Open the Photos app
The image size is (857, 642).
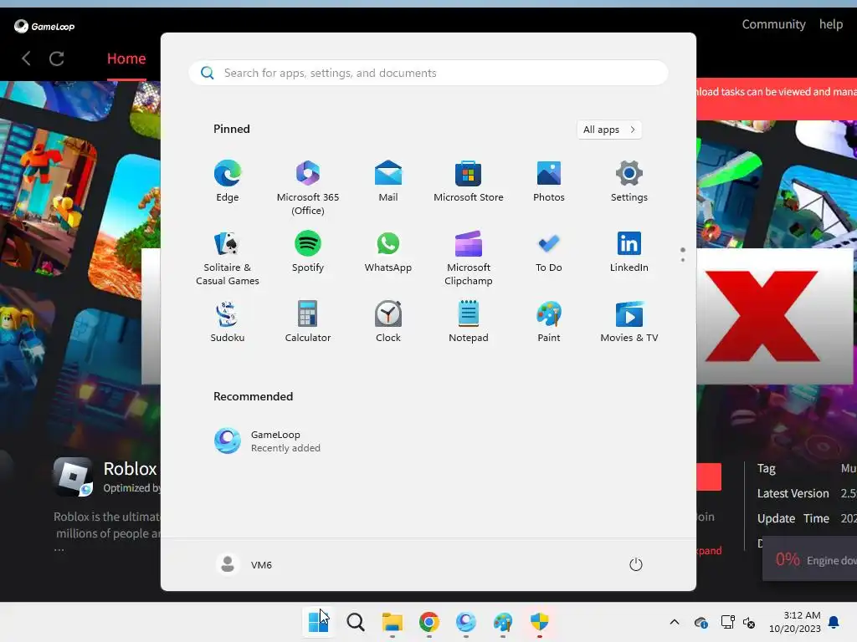pyautogui.click(x=549, y=181)
